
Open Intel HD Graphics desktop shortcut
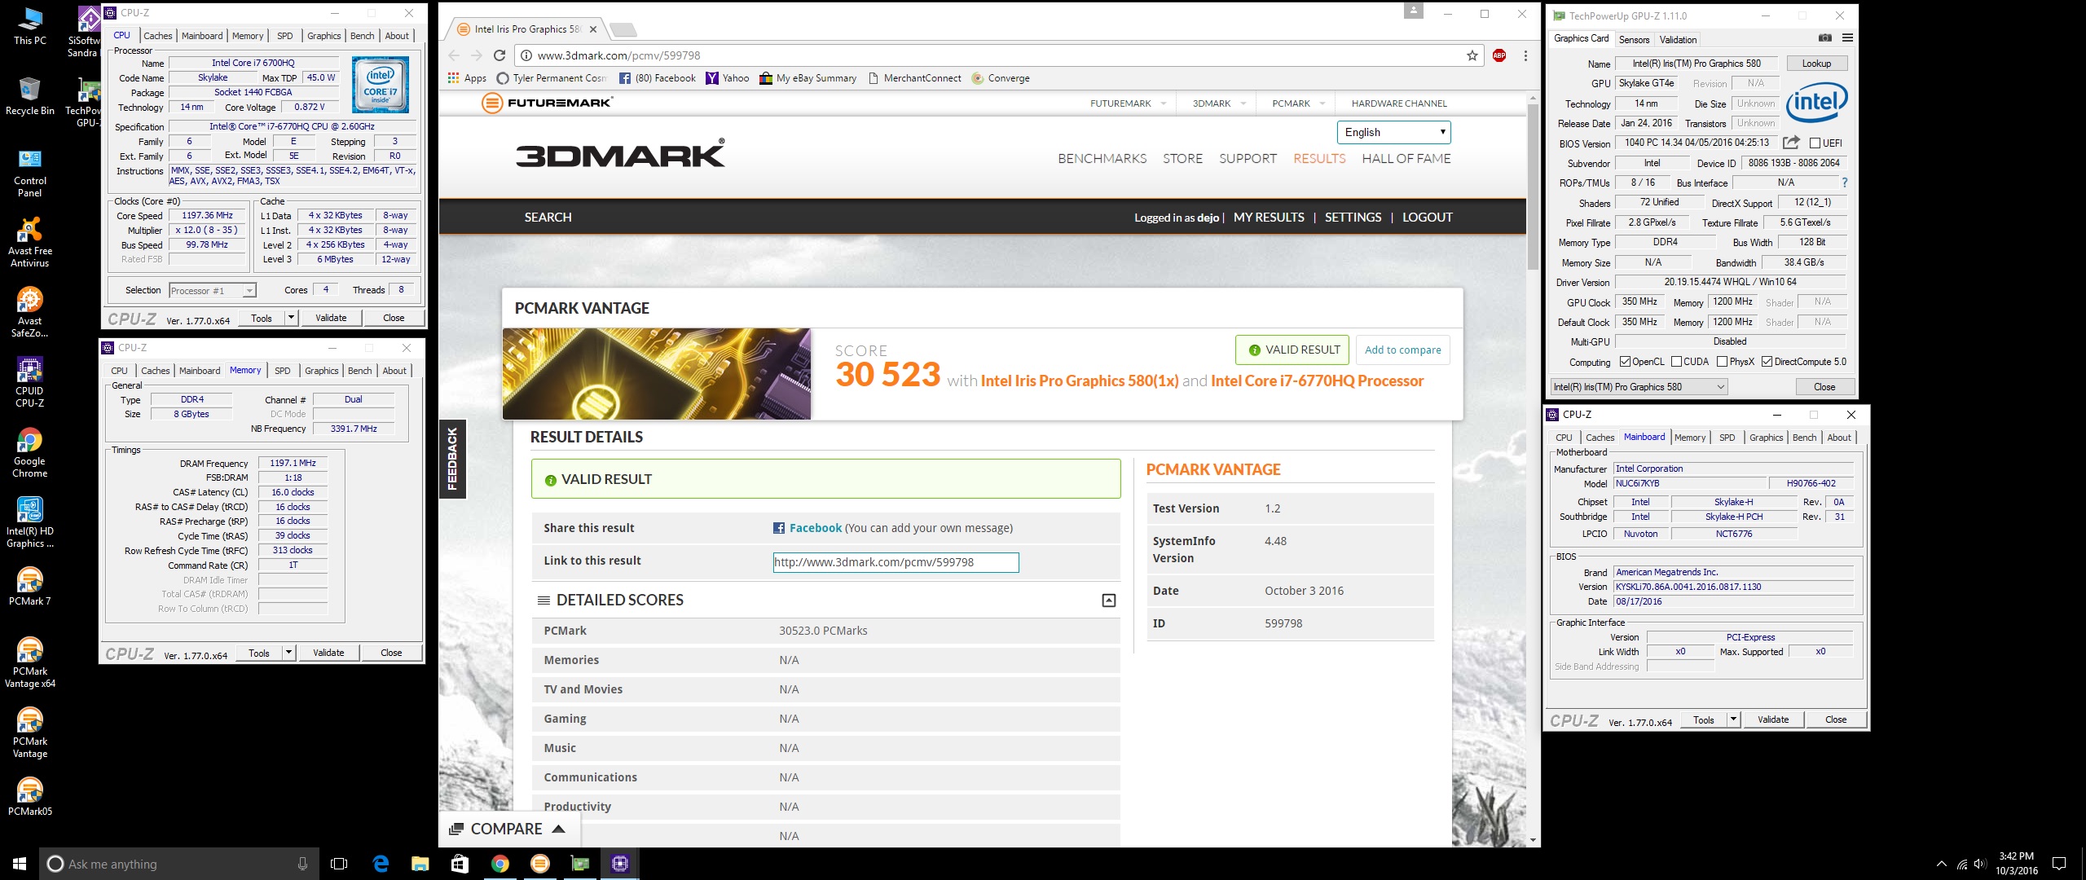30,523
